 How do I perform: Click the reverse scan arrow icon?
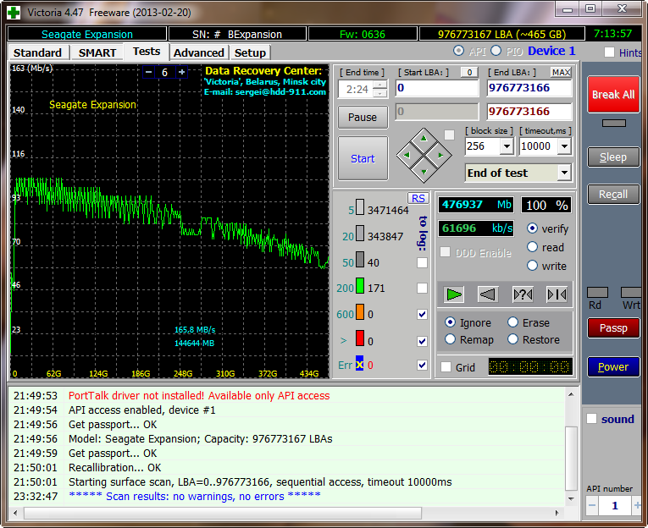(488, 294)
